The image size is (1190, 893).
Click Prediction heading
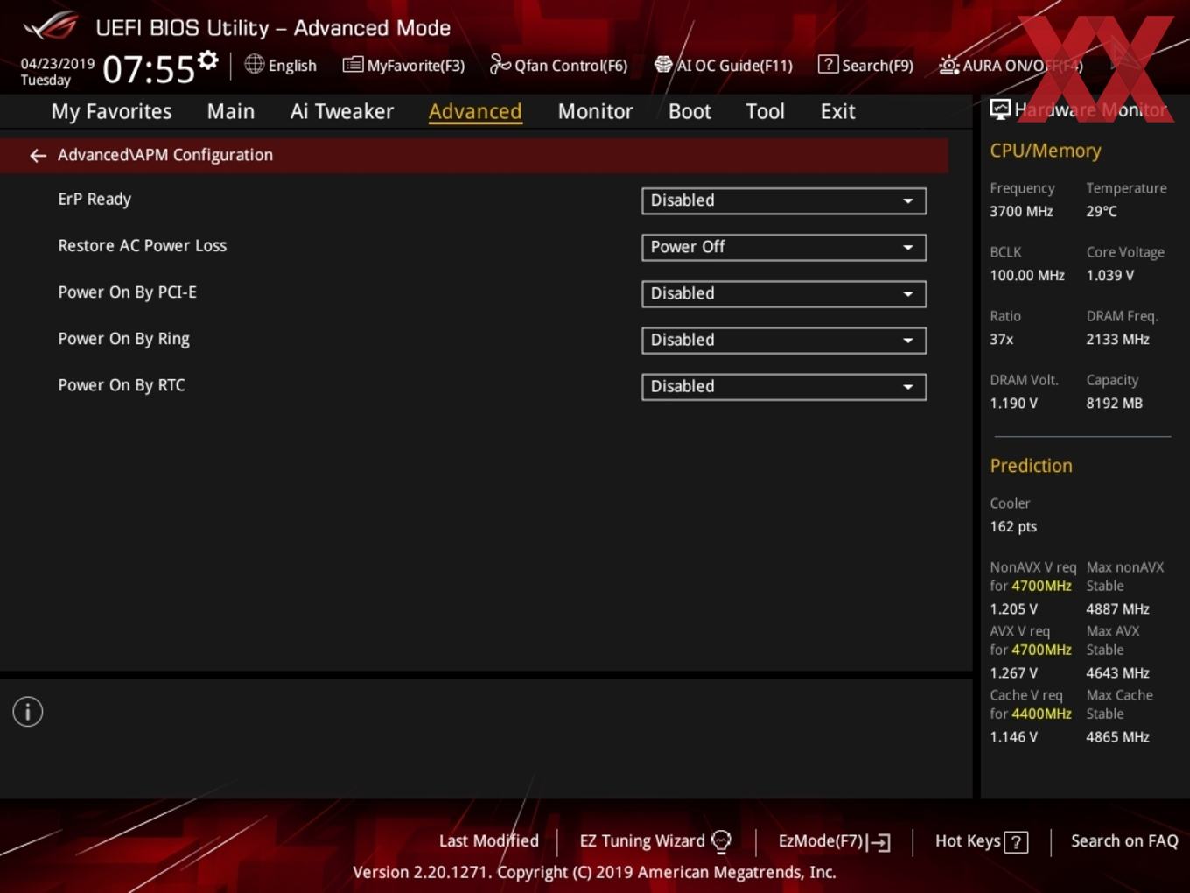[x=1031, y=466]
